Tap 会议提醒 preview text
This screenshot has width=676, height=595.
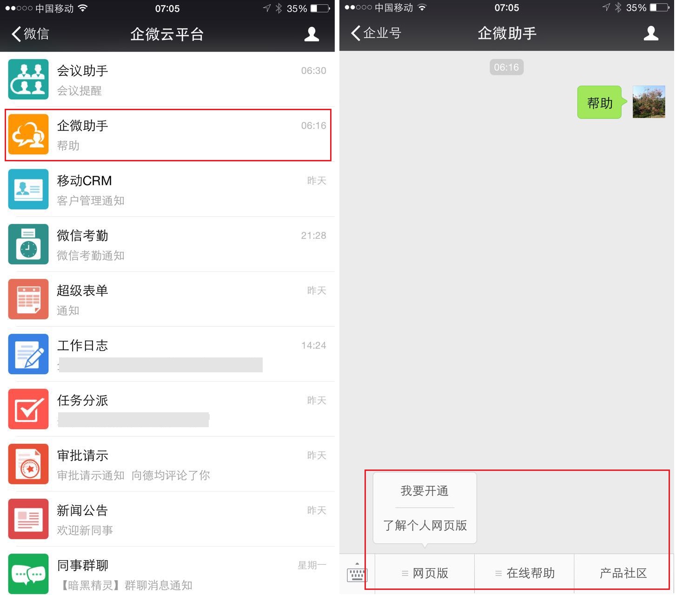click(x=80, y=91)
